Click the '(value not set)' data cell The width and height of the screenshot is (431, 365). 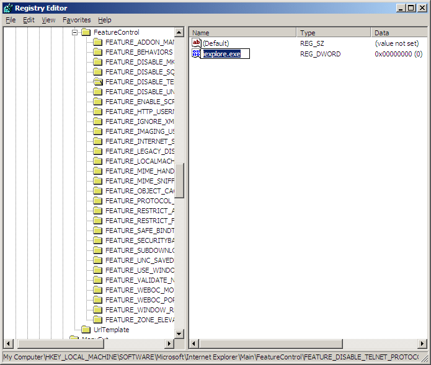[397, 43]
